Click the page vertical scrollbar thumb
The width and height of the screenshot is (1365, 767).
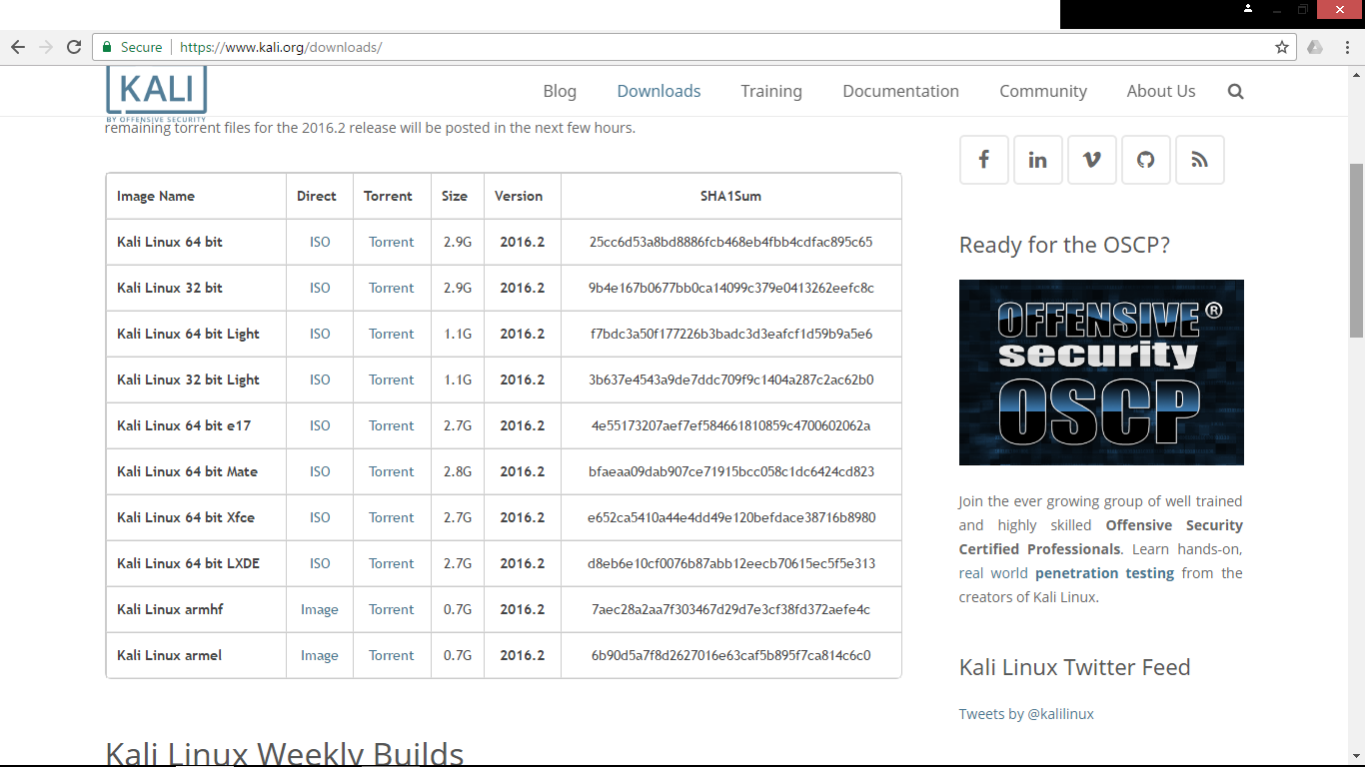1356,250
